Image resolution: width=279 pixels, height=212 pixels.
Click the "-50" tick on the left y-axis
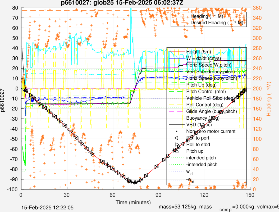14,139
